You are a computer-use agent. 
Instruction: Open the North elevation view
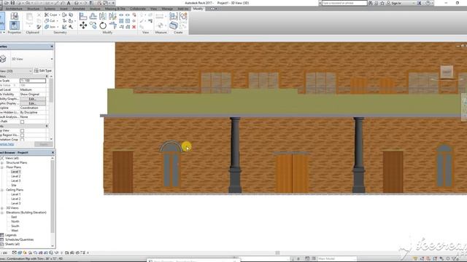pos(15,221)
